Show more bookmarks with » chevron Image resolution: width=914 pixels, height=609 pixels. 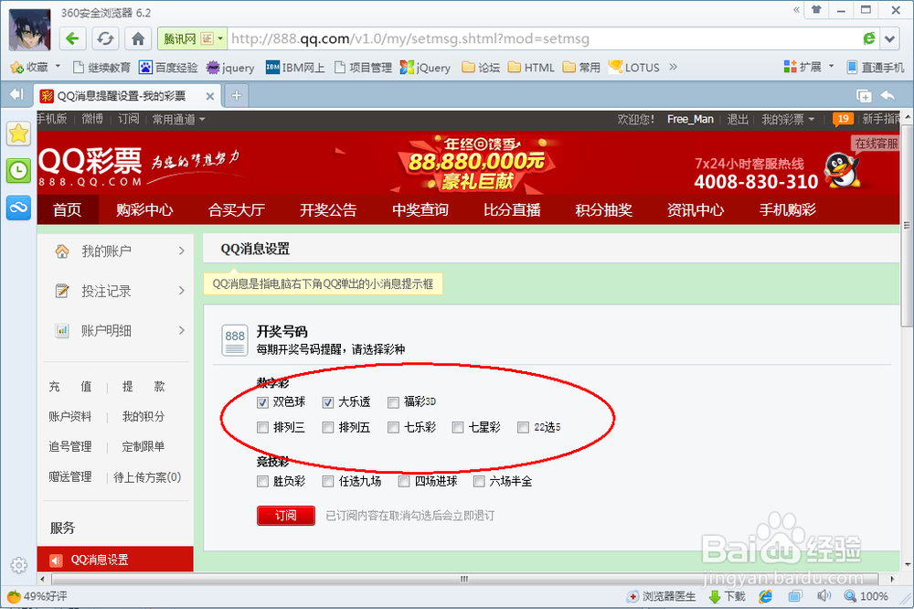[x=674, y=67]
